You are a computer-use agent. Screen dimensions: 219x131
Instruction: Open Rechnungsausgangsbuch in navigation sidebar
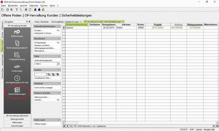click(17, 45)
